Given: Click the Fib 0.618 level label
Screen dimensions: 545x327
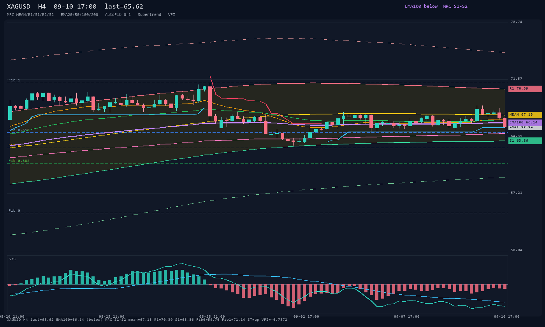Looking at the screenshot, I should coord(19,130).
